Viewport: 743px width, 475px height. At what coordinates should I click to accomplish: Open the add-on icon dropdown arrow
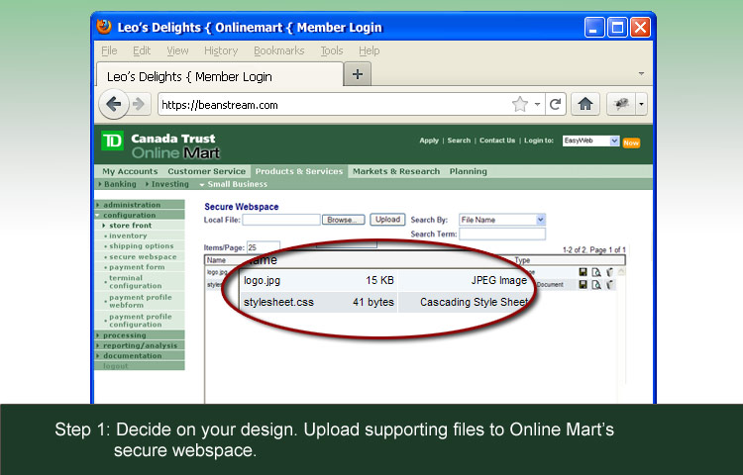coord(641,104)
